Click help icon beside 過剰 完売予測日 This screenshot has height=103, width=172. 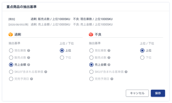tap(31, 79)
